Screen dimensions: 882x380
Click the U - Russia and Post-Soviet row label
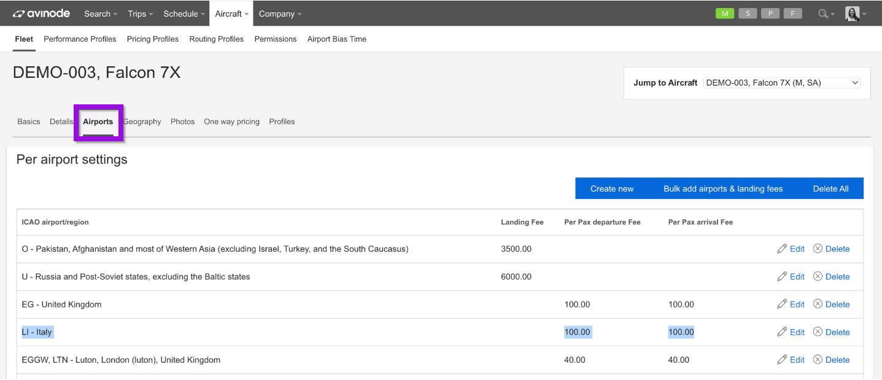[x=136, y=276]
